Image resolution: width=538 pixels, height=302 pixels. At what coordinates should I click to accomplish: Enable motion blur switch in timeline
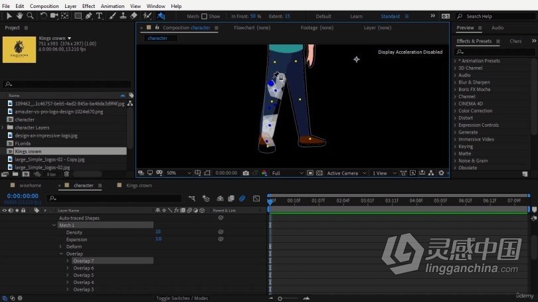click(242, 198)
